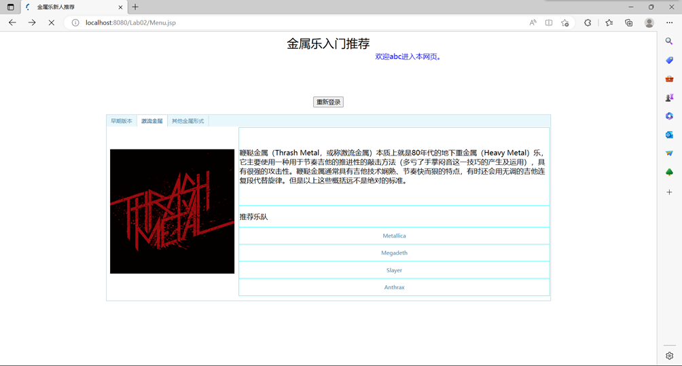Image resolution: width=682 pixels, height=366 pixels.
Task: Restore down the browser window
Action: pos(651,7)
